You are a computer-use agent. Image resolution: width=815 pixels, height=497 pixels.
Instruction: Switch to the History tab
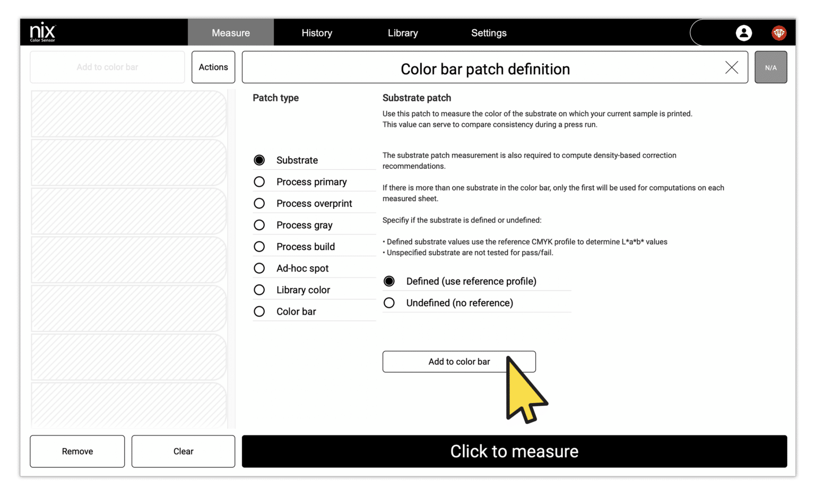click(317, 32)
